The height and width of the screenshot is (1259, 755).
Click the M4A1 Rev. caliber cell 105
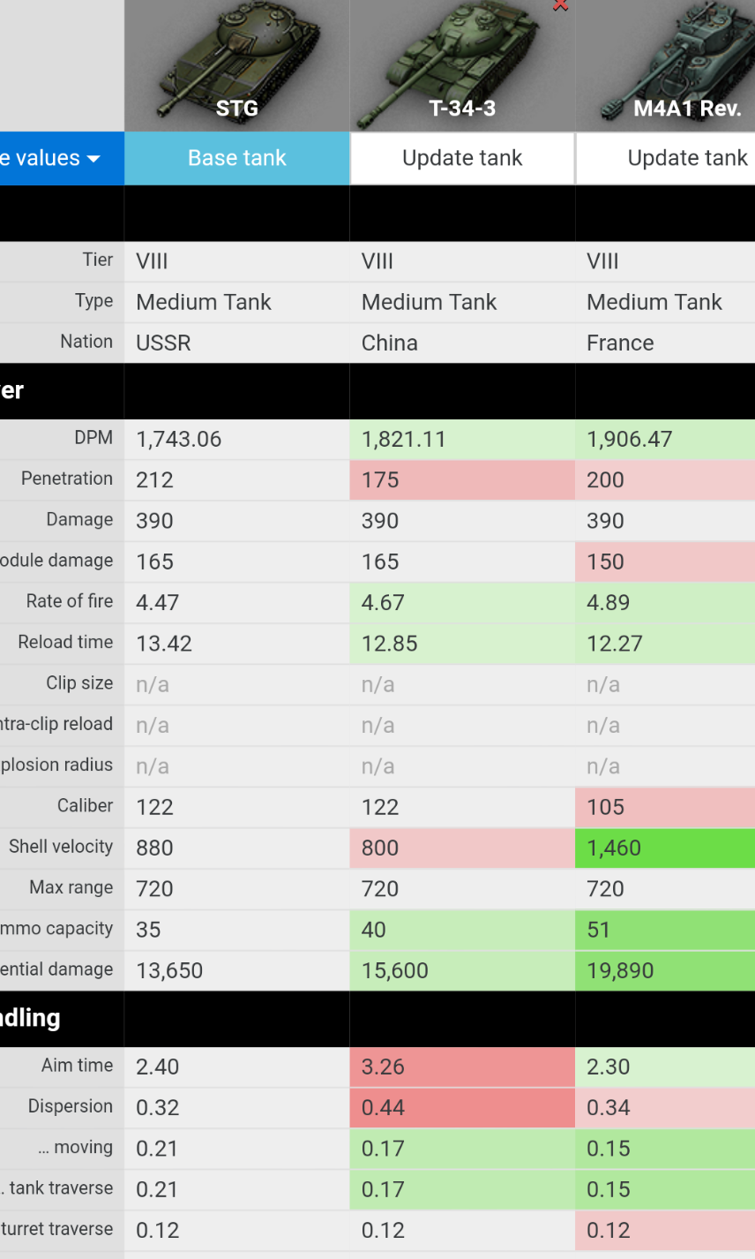pyautogui.click(x=665, y=807)
